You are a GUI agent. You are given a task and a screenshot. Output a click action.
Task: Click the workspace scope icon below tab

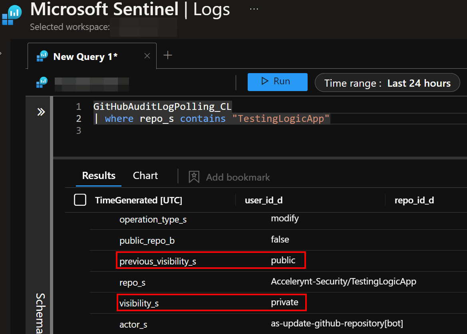(x=42, y=82)
